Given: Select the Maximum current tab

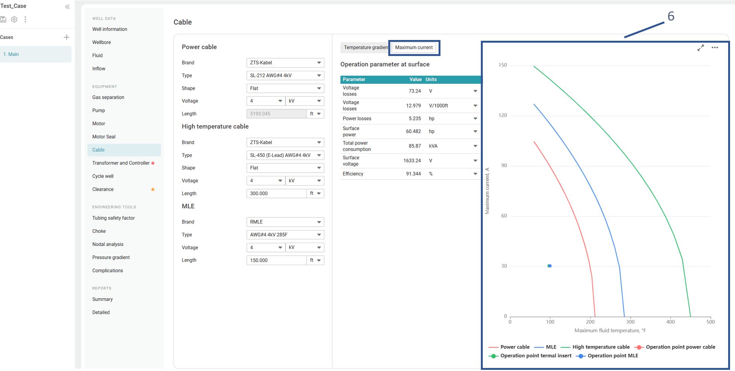Looking at the screenshot, I should 414,48.
